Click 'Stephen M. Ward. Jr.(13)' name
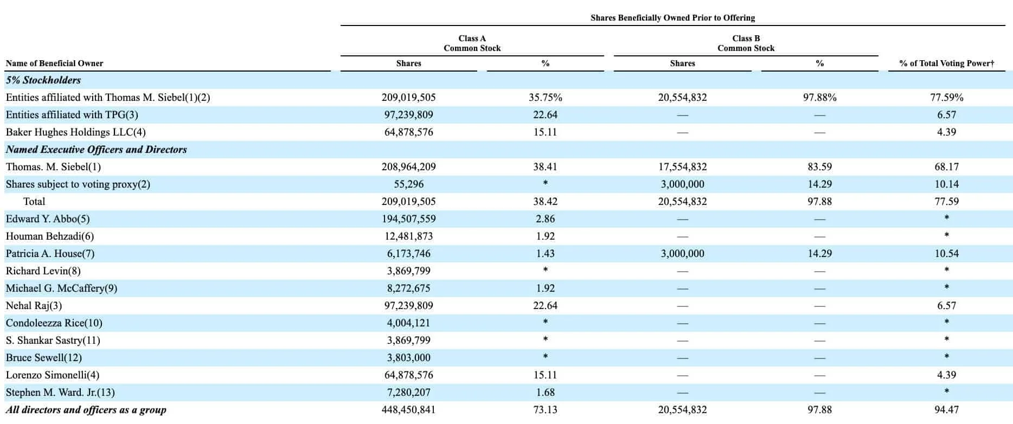 click(60, 393)
